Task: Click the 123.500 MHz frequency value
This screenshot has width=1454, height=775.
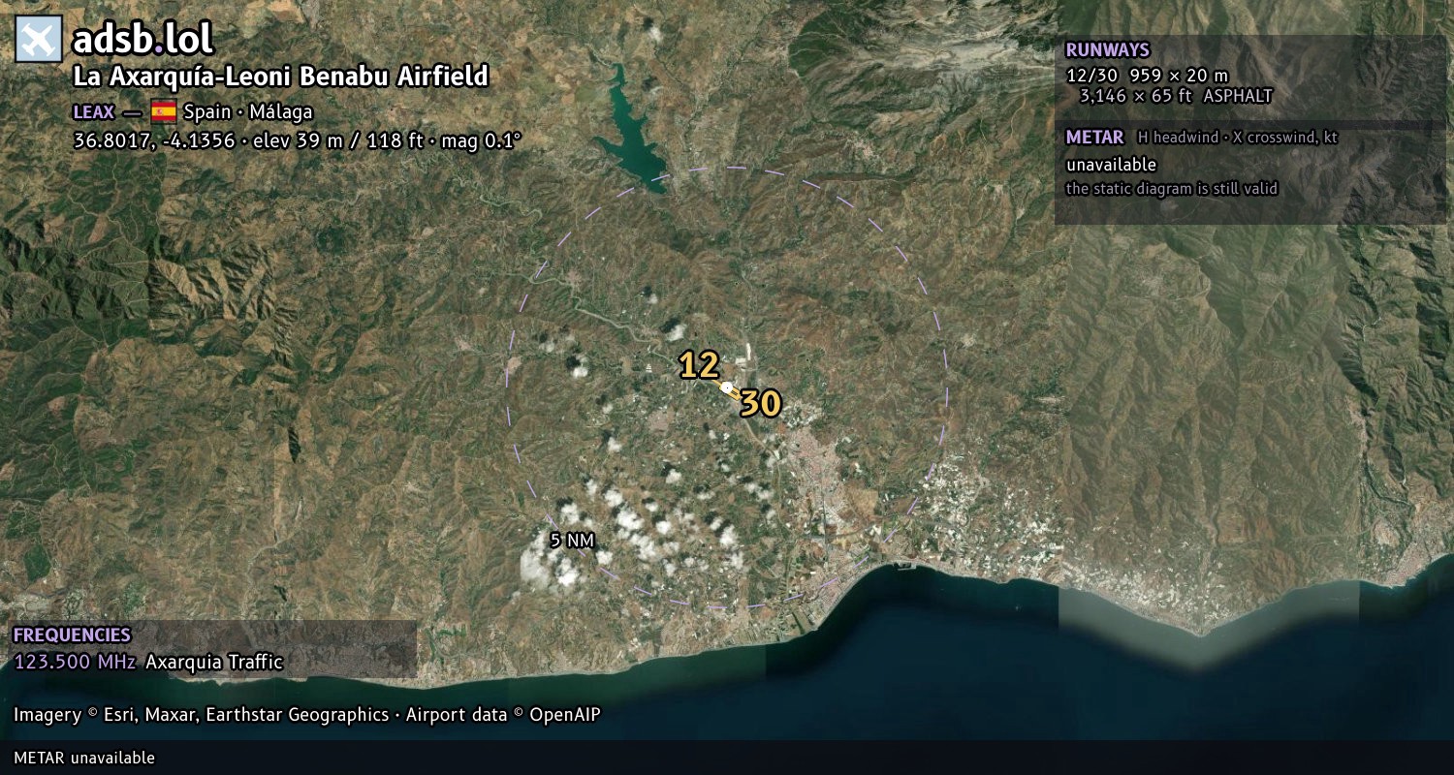Action: pyautogui.click(x=75, y=663)
